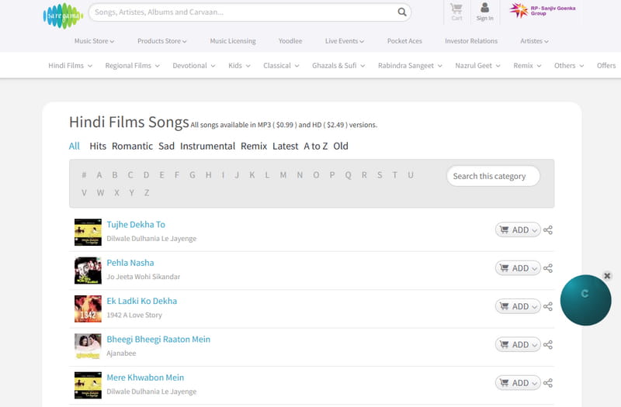Select the Hits filter tab
621x407 pixels.
pyautogui.click(x=98, y=146)
